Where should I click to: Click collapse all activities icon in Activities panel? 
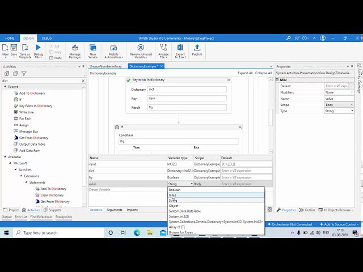point(15,74)
